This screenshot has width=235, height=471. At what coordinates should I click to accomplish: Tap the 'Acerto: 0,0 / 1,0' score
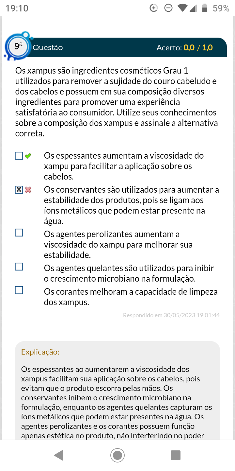[184, 48]
